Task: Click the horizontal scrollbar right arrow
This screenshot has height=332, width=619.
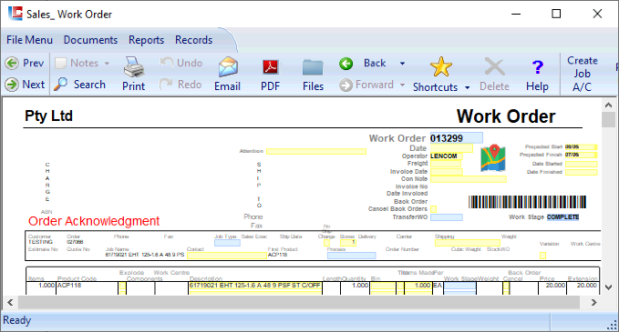Action: pyautogui.click(x=593, y=303)
